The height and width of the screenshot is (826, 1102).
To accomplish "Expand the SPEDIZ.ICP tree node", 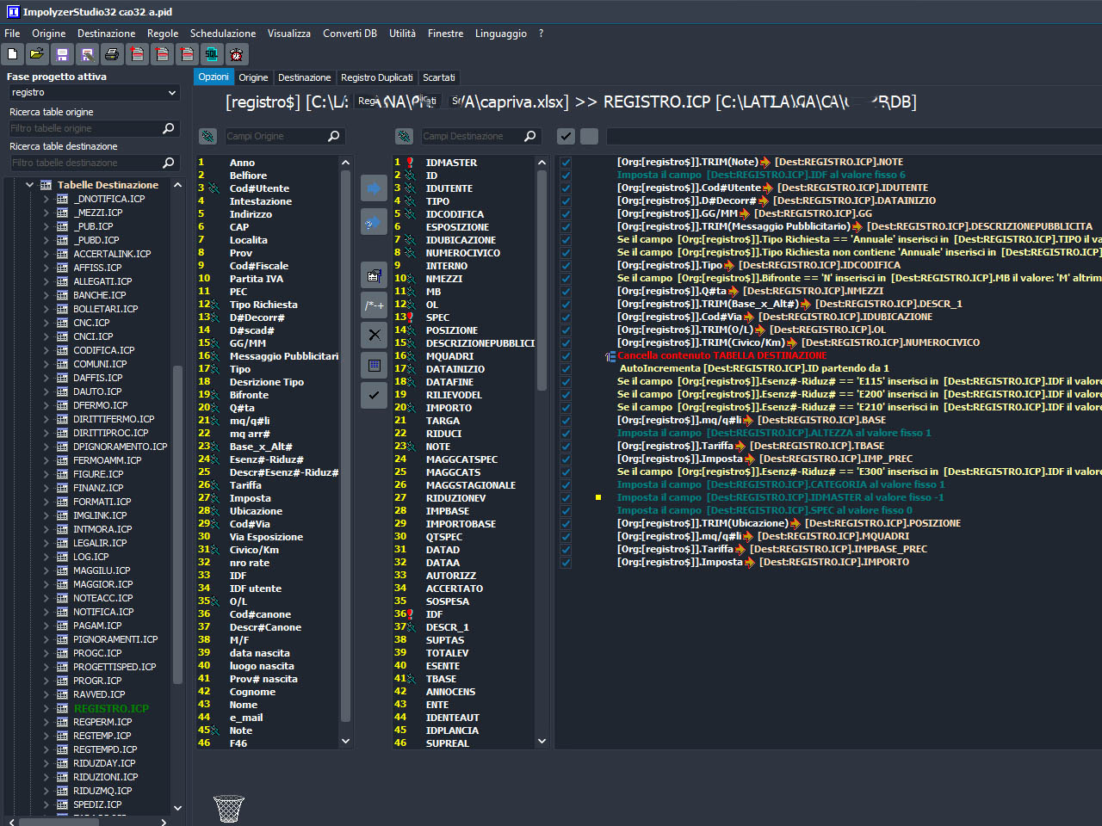I will tap(46, 804).
